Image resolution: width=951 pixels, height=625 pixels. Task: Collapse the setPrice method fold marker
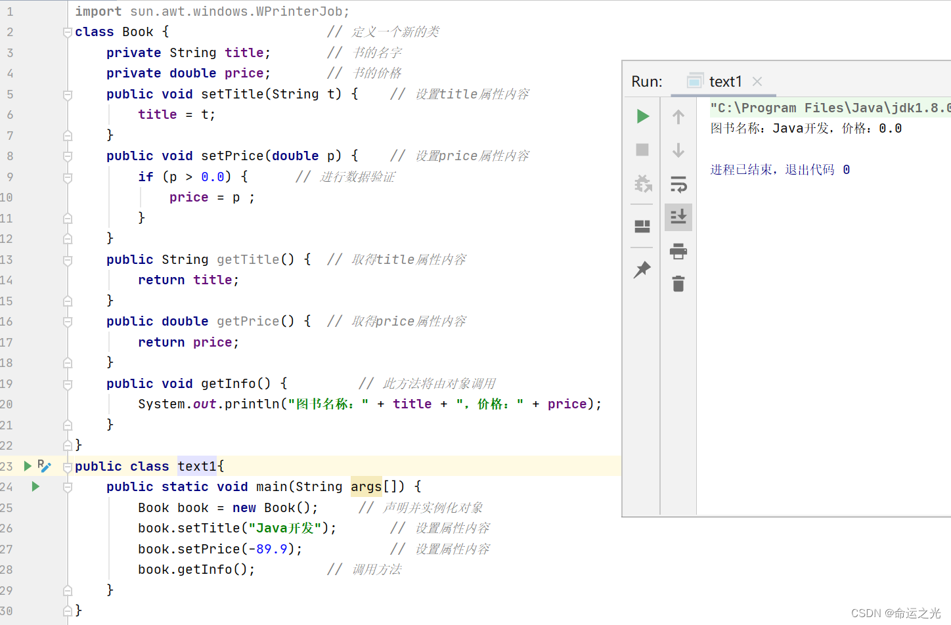[68, 156]
